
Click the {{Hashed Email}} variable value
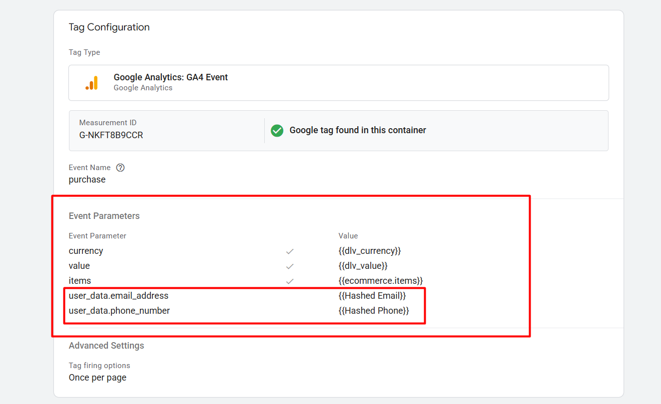click(372, 296)
